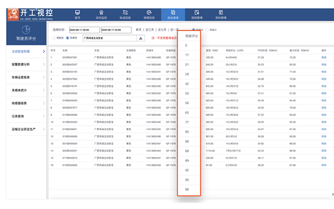Click the 开工视控 logo icon
334x209 pixels.
[13, 14]
